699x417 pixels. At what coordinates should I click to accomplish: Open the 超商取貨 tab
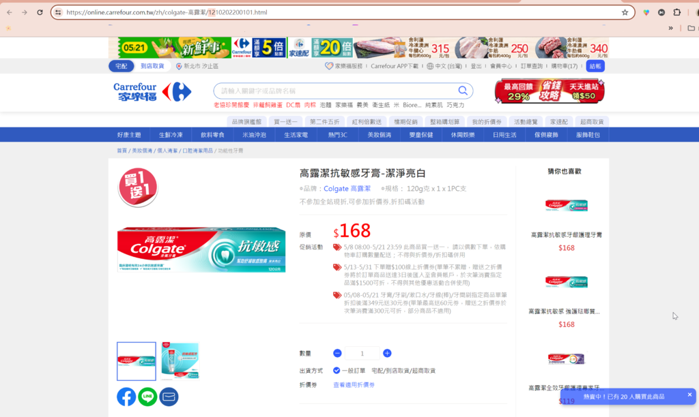tap(592, 121)
